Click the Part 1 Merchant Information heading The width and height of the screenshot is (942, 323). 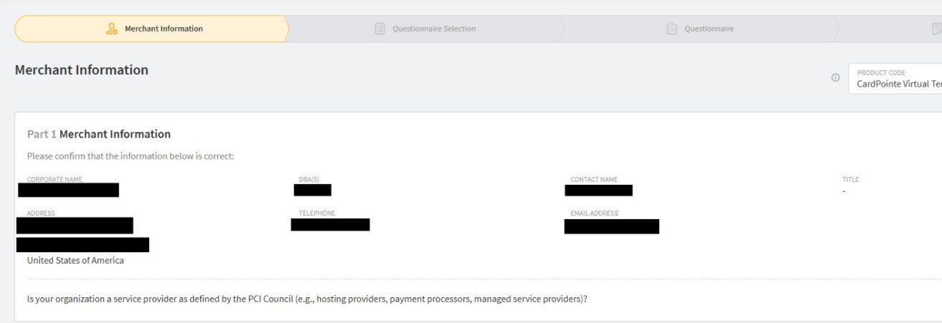tap(99, 134)
